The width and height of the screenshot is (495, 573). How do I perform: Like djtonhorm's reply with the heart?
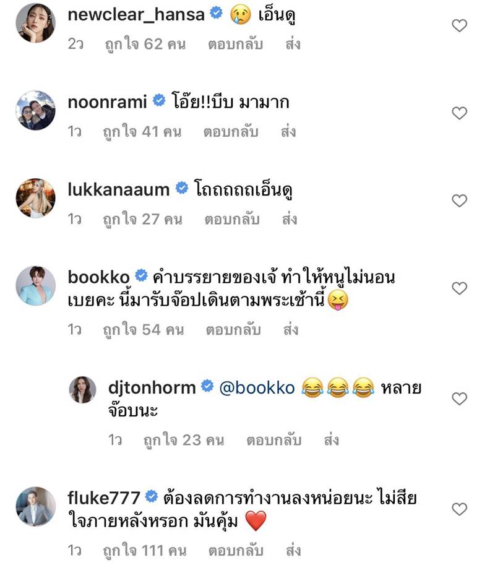click(459, 399)
